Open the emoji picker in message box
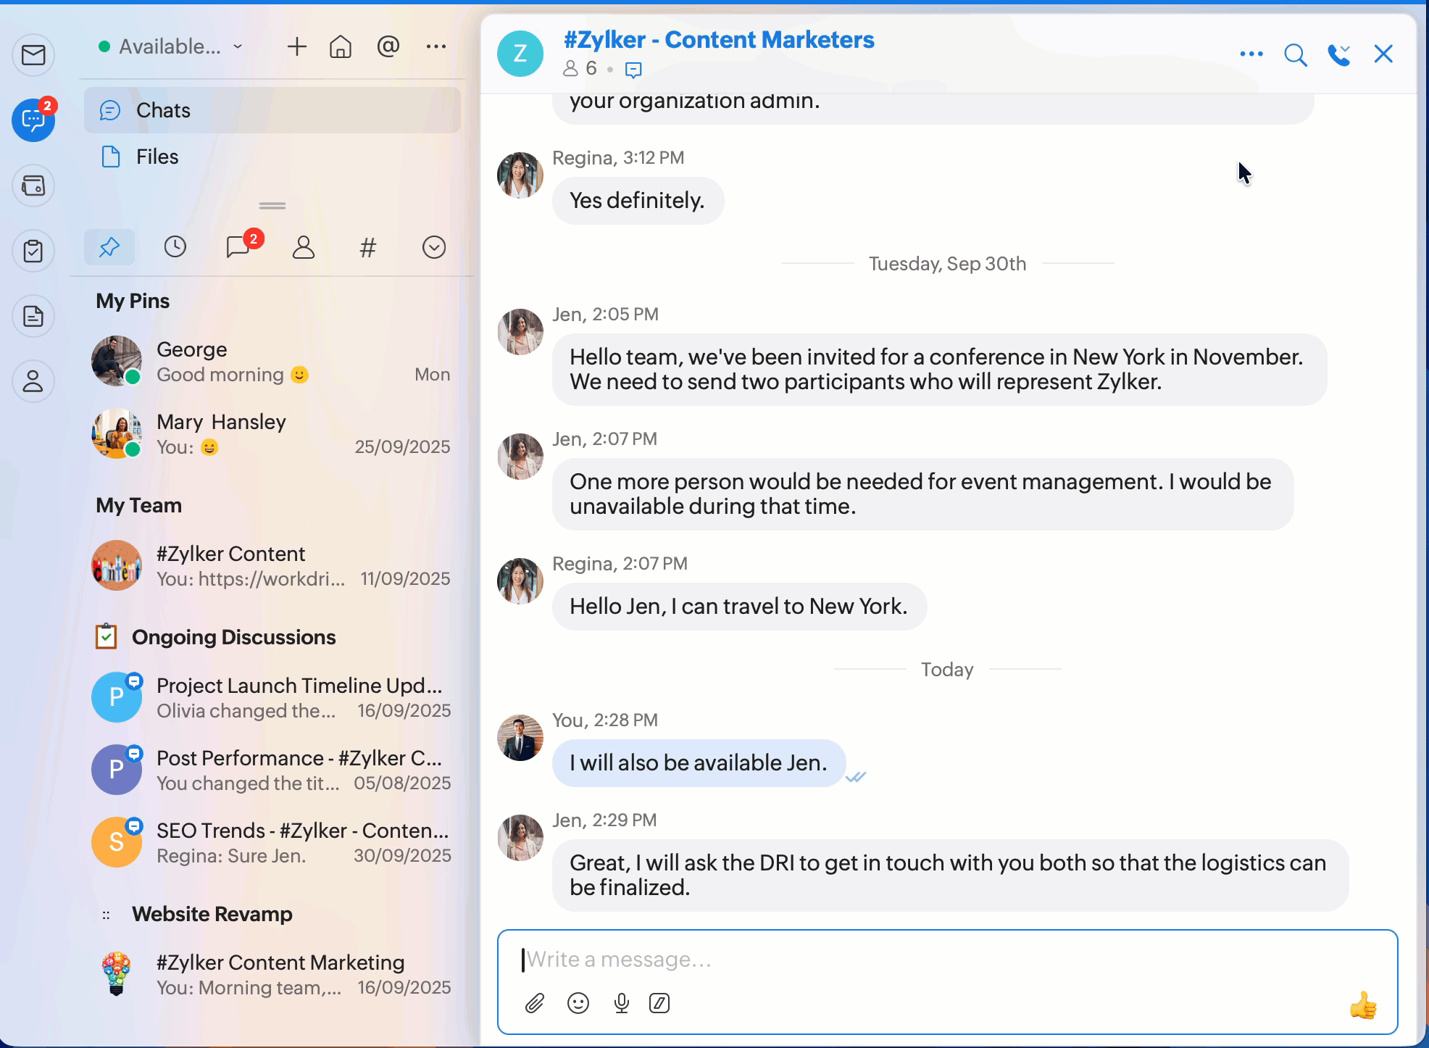 click(x=578, y=1003)
